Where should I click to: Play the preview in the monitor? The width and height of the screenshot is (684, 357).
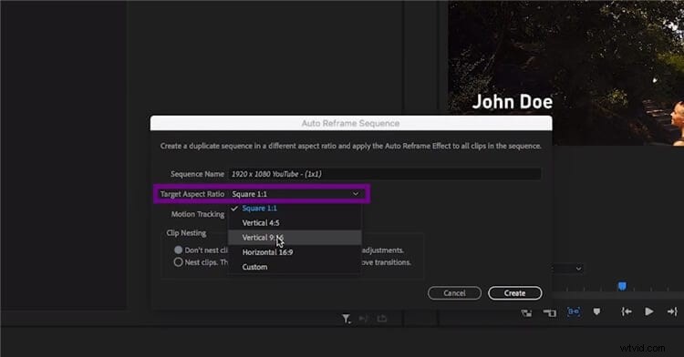(x=648, y=311)
